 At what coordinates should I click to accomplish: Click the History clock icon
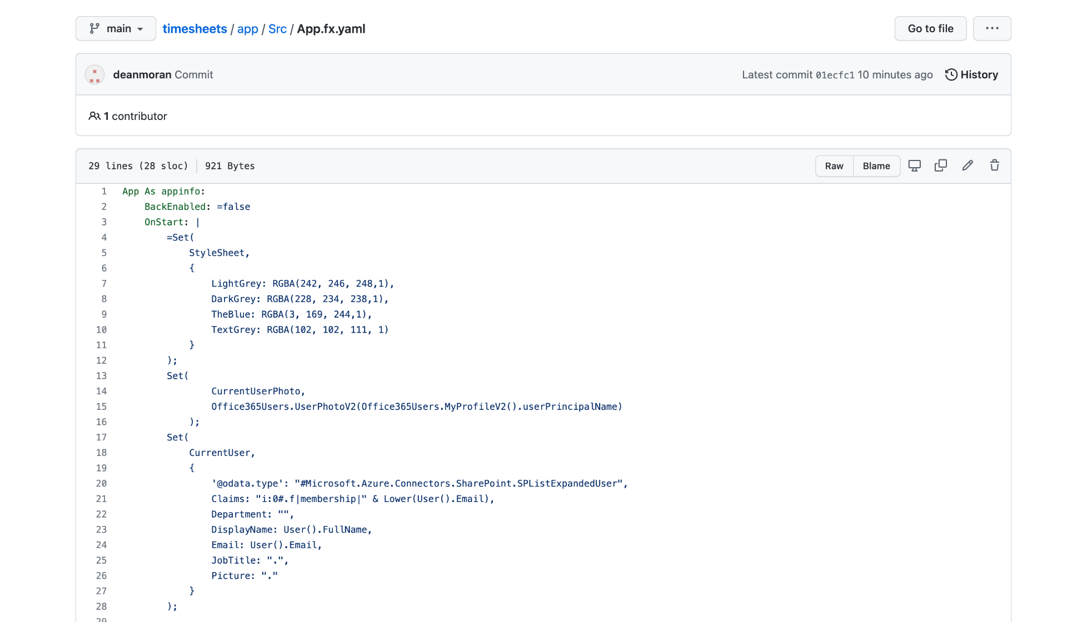951,74
